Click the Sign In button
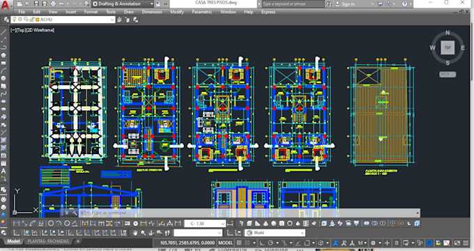 click(x=344, y=4)
